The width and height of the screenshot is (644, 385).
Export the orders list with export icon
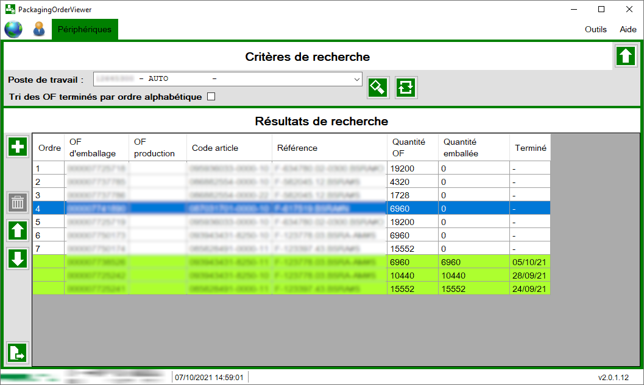(17, 353)
